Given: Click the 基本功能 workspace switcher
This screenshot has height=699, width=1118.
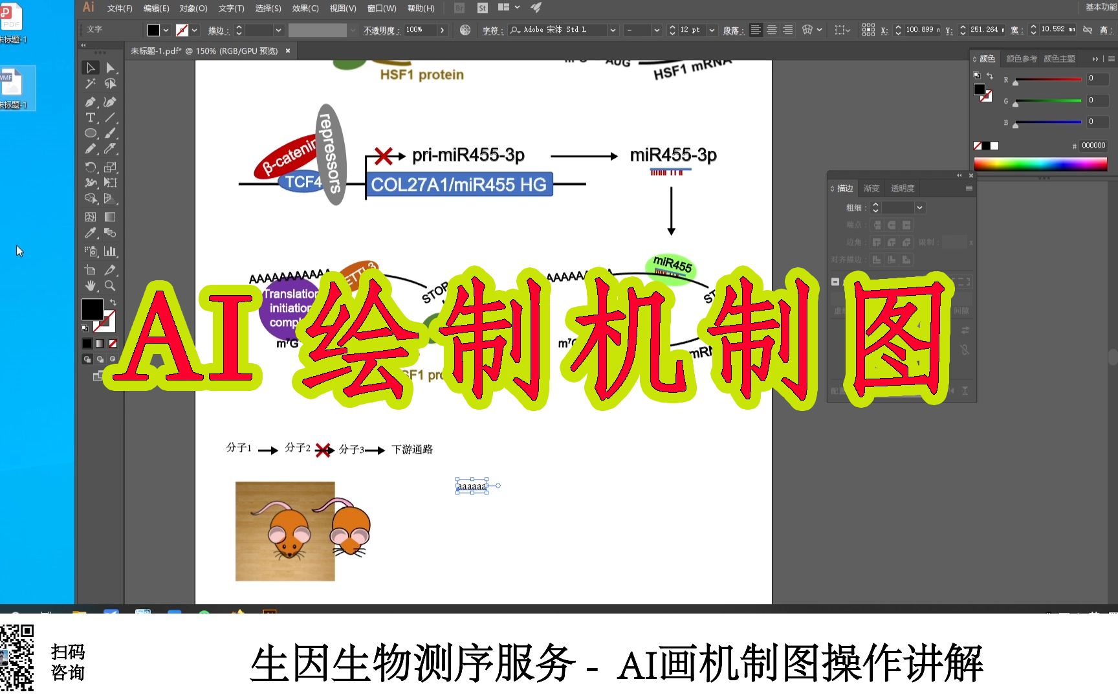Looking at the screenshot, I should coord(1101,7).
